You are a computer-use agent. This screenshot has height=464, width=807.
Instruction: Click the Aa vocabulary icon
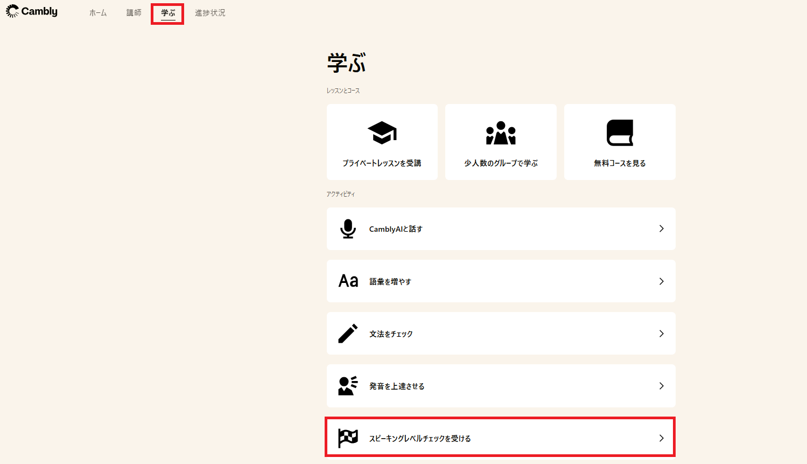pos(348,281)
